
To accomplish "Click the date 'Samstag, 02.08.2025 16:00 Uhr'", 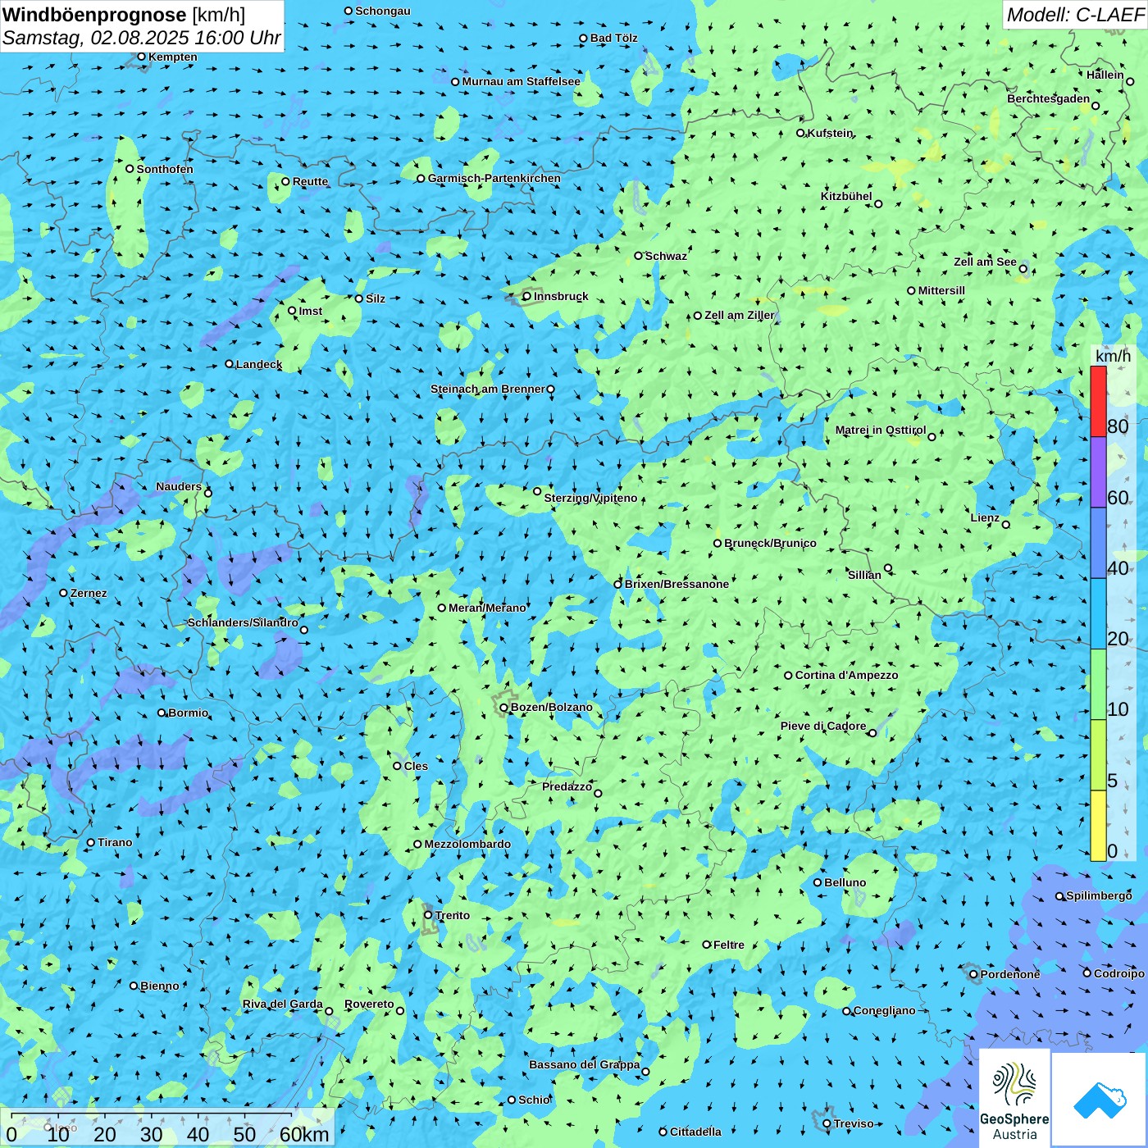I will pos(141,38).
